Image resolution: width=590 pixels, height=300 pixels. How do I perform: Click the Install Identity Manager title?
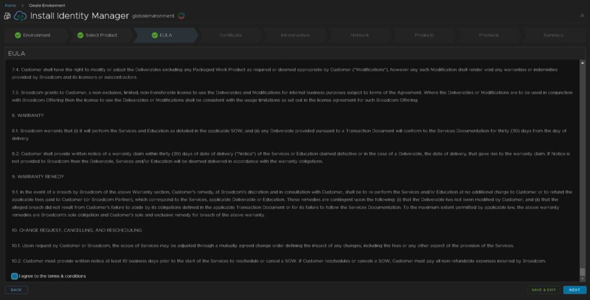click(80, 16)
